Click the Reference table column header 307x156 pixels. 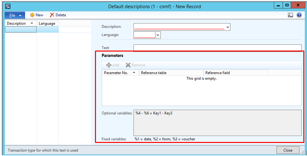pyautogui.click(x=171, y=73)
